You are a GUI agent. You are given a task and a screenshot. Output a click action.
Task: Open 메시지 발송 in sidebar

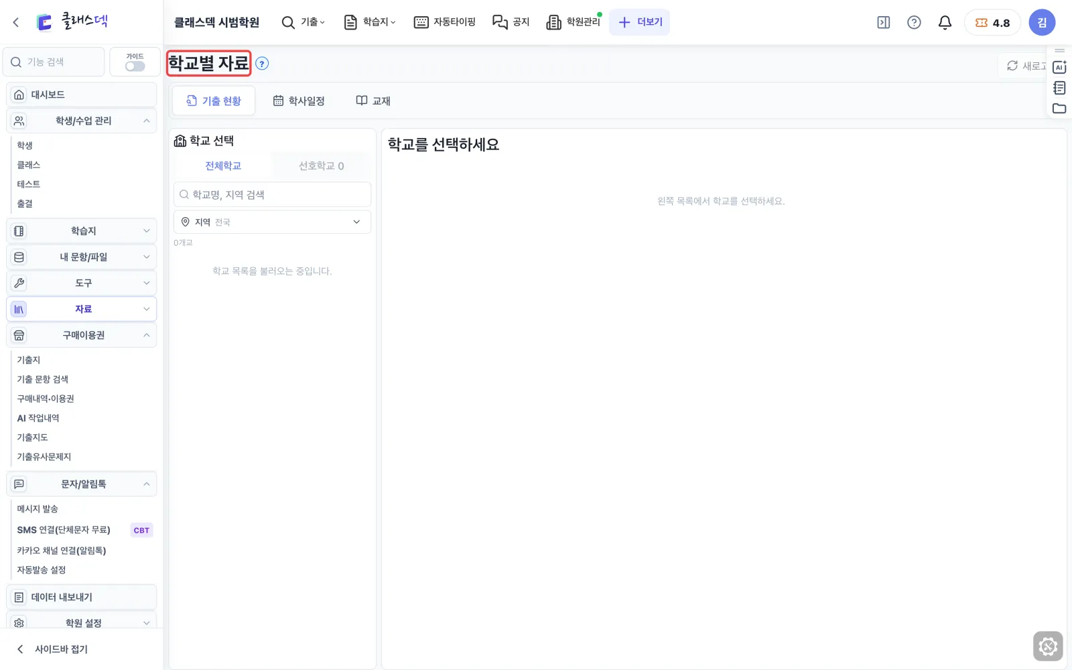click(x=38, y=509)
